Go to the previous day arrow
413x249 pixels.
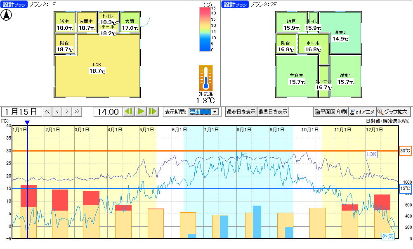(x=57, y=111)
